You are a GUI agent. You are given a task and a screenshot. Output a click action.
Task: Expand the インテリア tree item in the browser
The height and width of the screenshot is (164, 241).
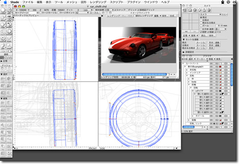coord(187,72)
